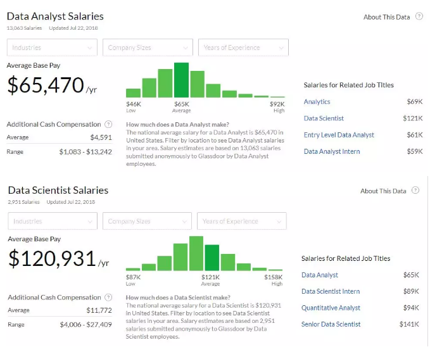
Task: Open the Analytics related job title link
Action: tap(317, 102)
